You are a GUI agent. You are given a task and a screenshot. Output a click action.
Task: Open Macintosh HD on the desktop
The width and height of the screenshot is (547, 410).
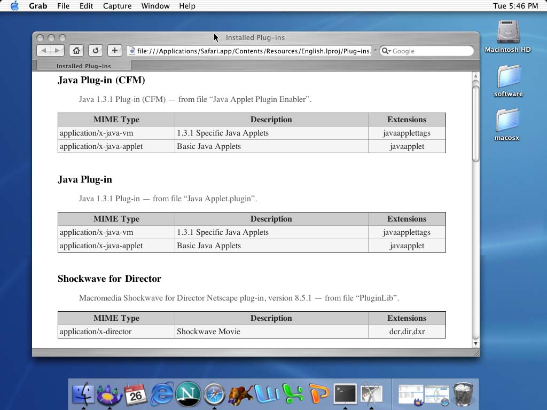tap(507, 36)
